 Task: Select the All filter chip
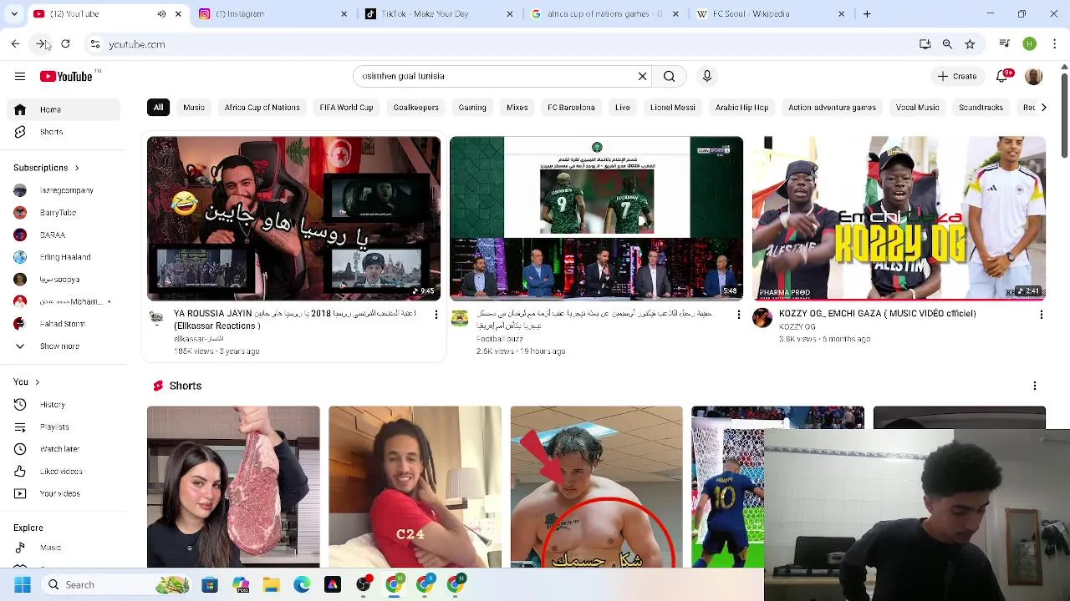click(x=158, y=108)
